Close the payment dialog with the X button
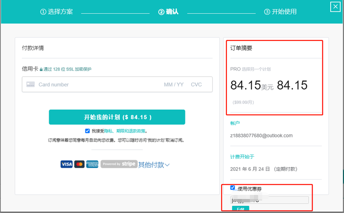This screenshot has width=344, height=213. tap(335, 7)
